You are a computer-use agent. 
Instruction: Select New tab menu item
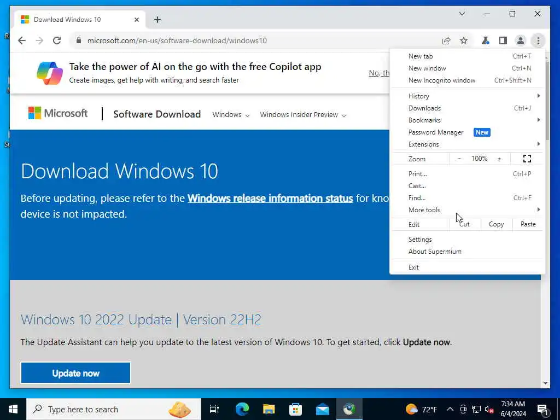click(x=467, y=56)
